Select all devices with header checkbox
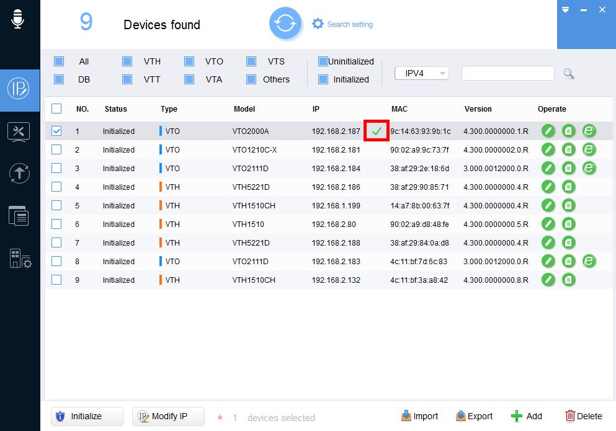616x431 pixels. pyautogui.click(x=56, y=109)
